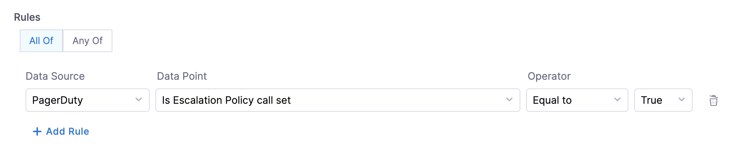This screenshot has height=150, width=740.
Task: Switch rule matching to Any Of
Action: 88,41
